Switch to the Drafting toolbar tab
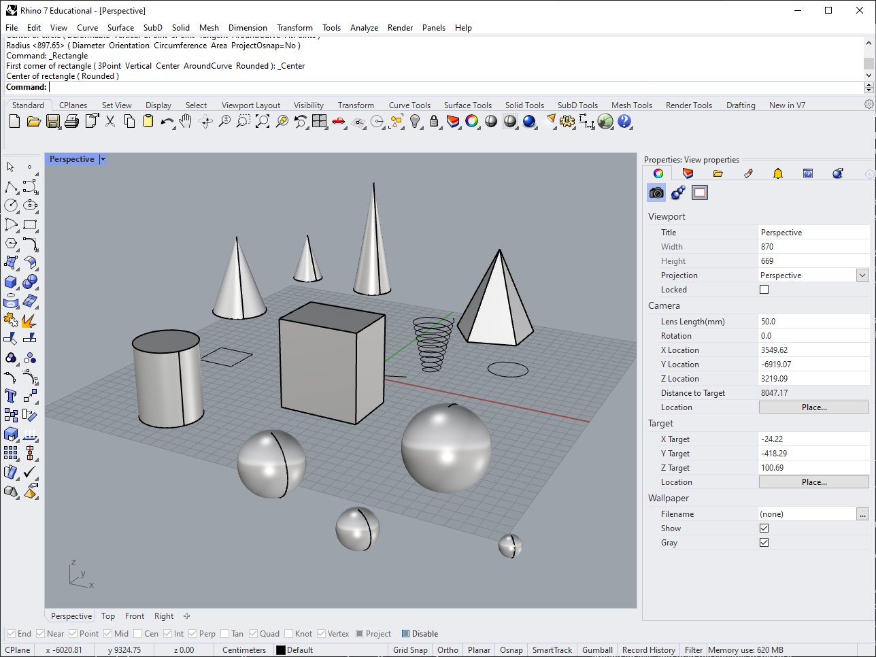The image size is (876, 657). [x=741, y=105]
